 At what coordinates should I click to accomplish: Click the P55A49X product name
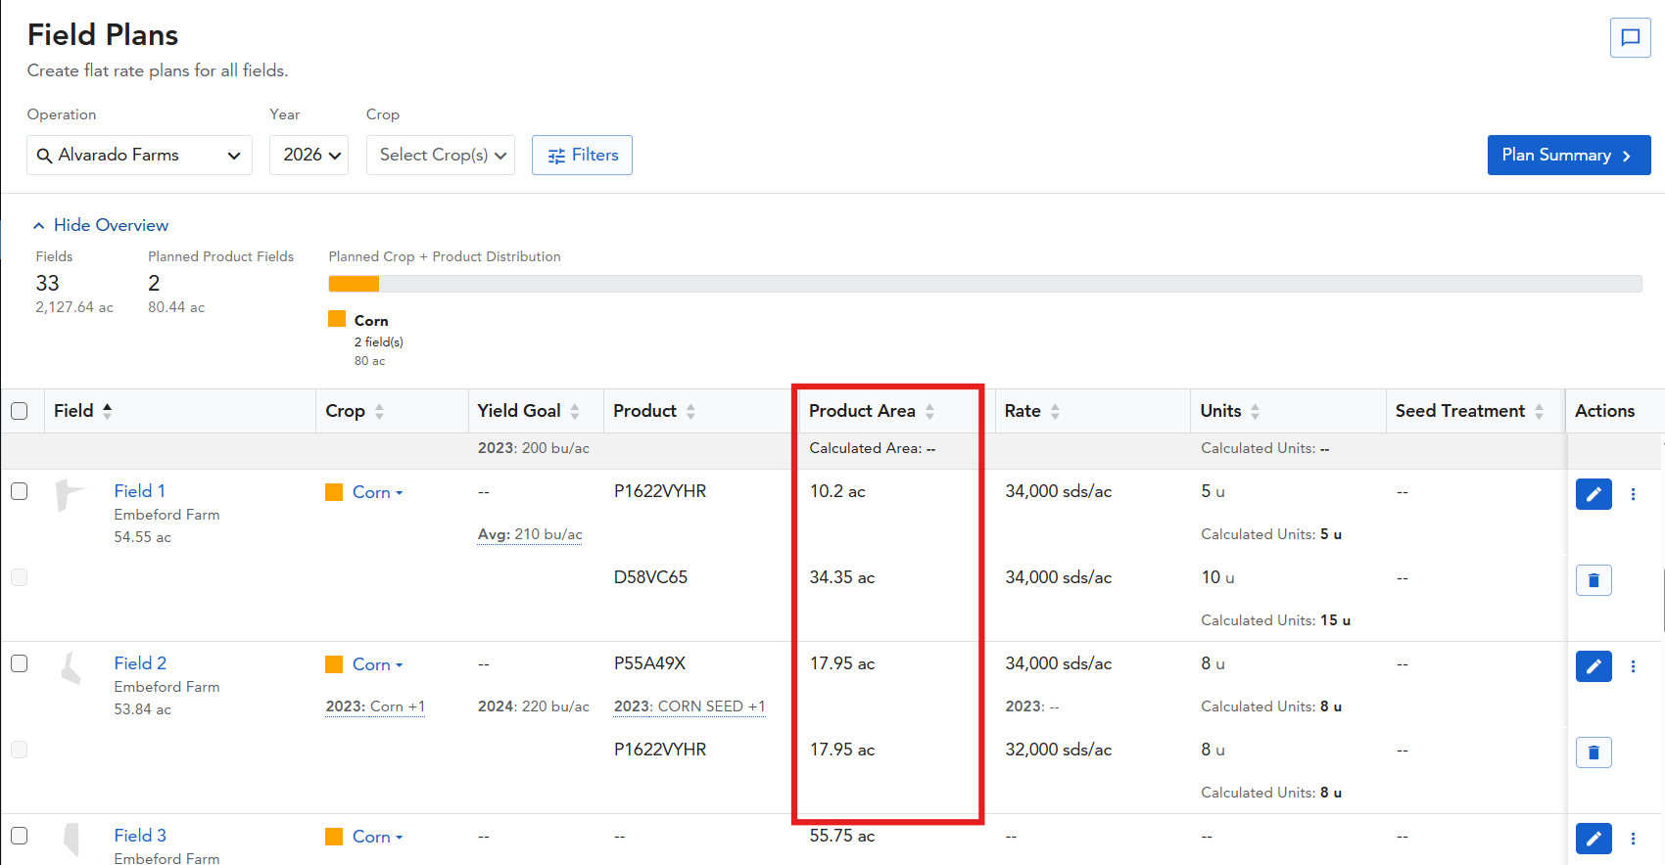coord(649,663)
